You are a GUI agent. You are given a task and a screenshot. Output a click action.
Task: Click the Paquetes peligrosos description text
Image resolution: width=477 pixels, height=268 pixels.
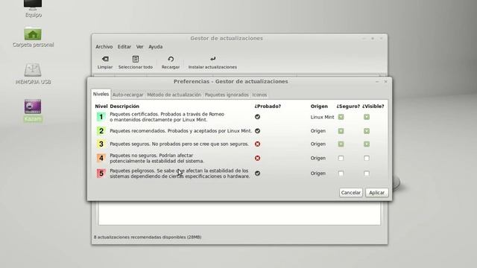[x=180, y=173]
